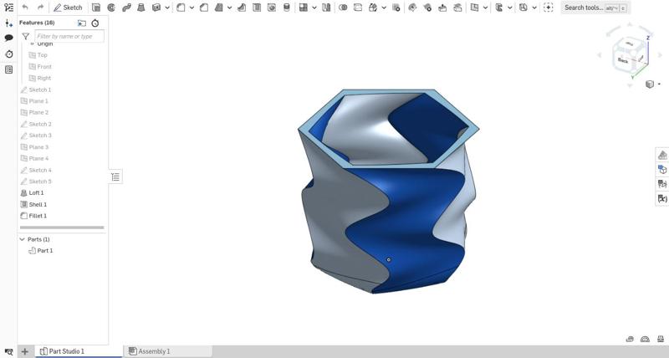Select the Fillet tool in toolbar
This screenshot has width=669, height=358.
click(x=181, y=8)
